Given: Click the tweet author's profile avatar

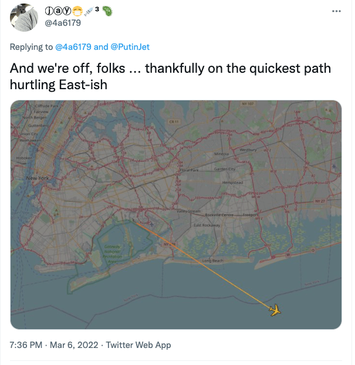Looking at the screenshot, I should (24, 20).
